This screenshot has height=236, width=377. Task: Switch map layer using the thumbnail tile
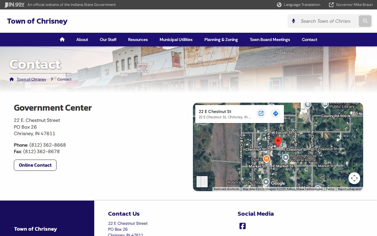pos(202,182)
